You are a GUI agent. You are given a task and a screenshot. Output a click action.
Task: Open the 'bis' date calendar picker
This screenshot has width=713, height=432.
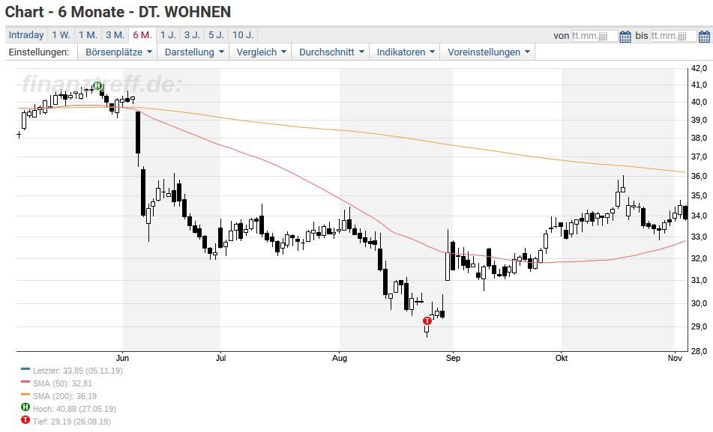click(x=704, y=36)
